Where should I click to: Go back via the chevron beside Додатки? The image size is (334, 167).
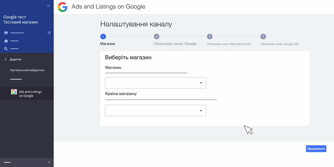(6, 59)
